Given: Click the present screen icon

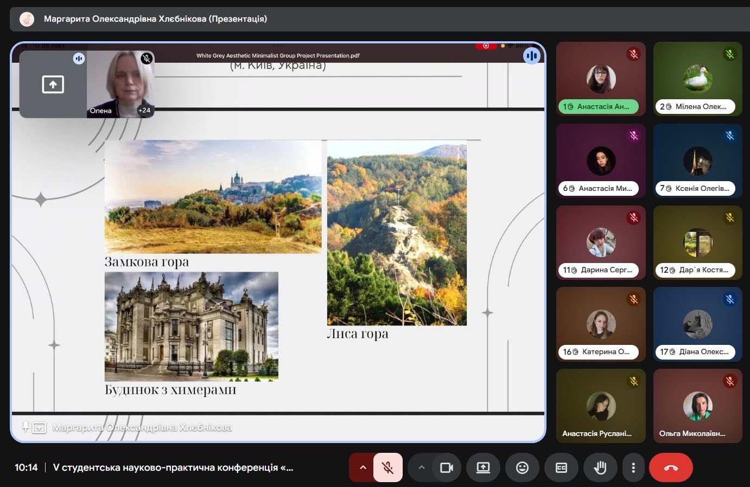Looking at the screenshot, I should coord(483,467).
